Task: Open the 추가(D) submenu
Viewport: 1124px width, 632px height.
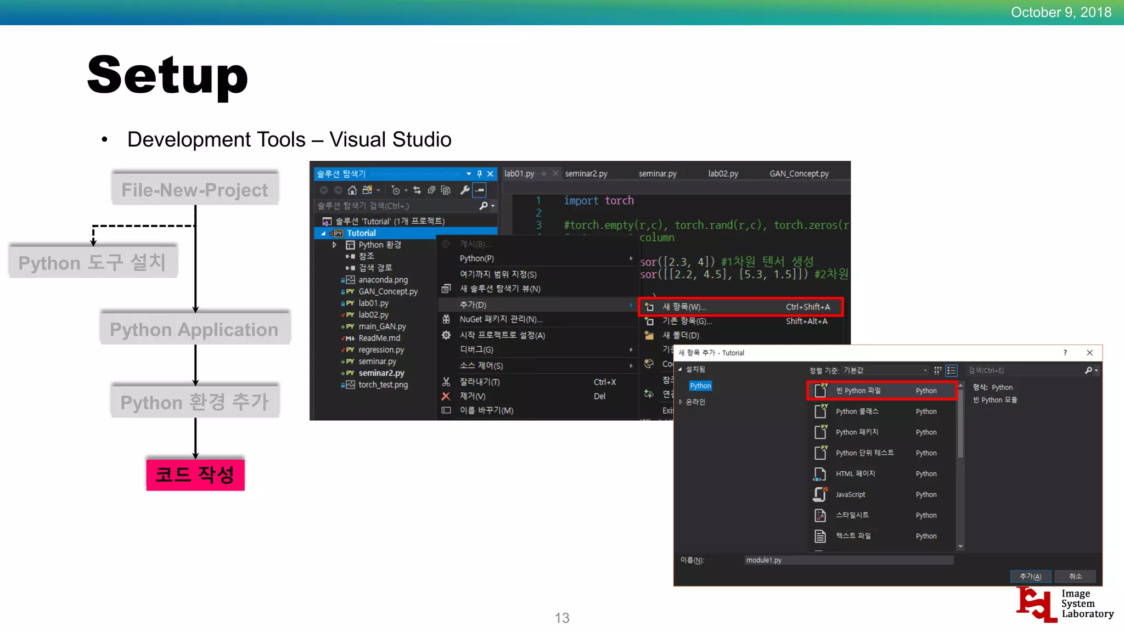Action: click(538, 304)
